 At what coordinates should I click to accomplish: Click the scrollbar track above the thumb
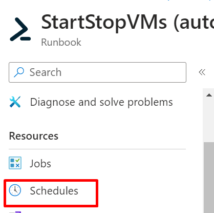tap(209, 121)
